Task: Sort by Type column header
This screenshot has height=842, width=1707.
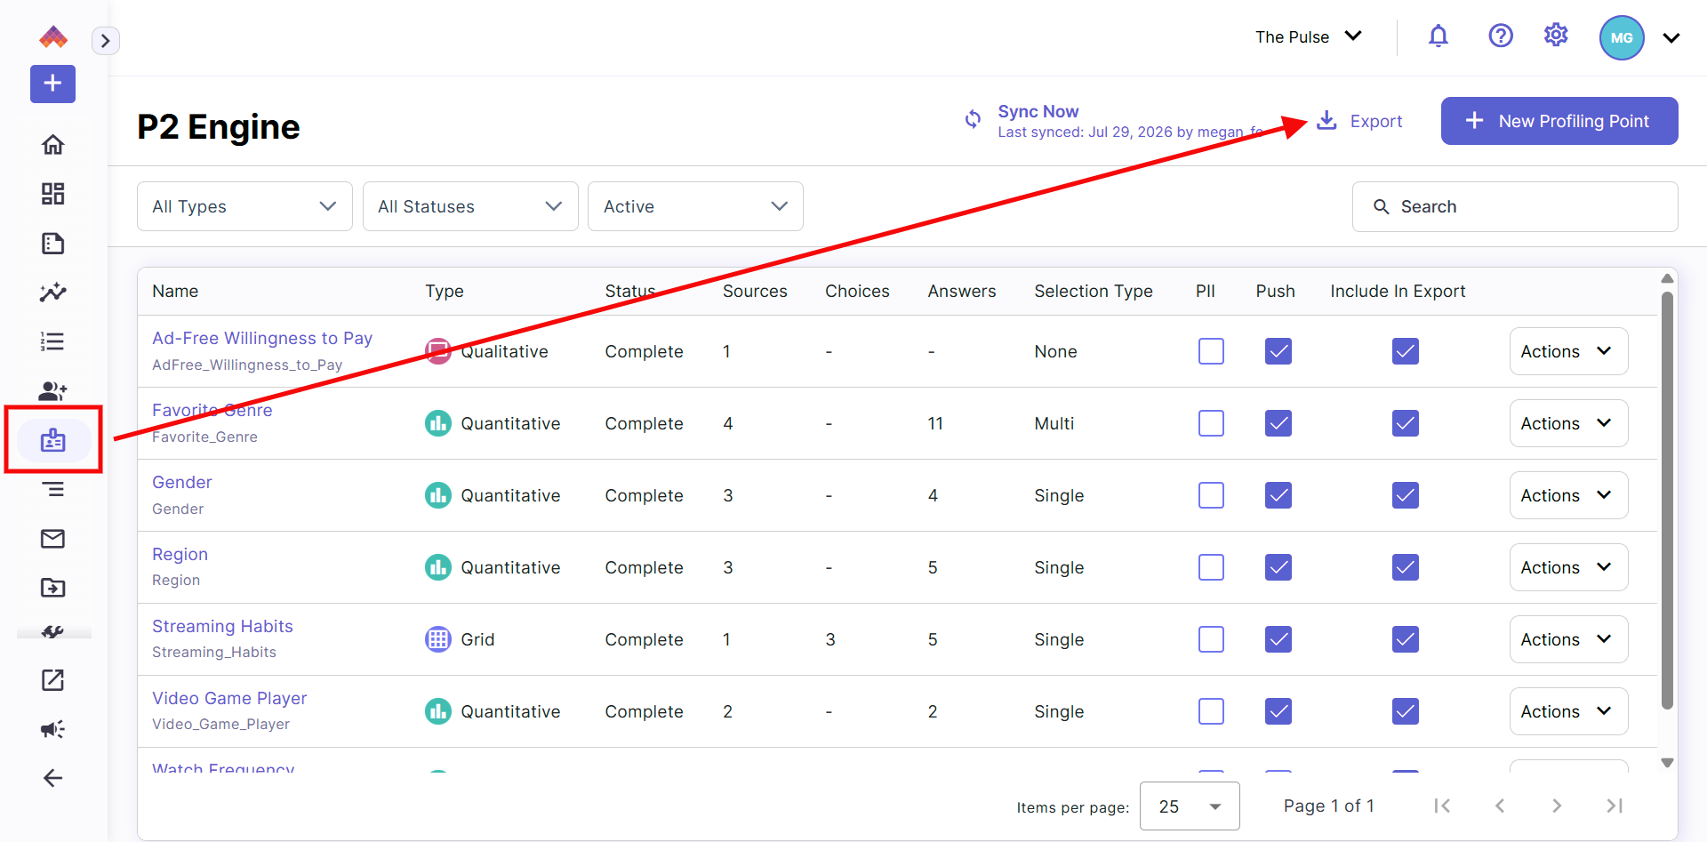Action: point(445,291)
